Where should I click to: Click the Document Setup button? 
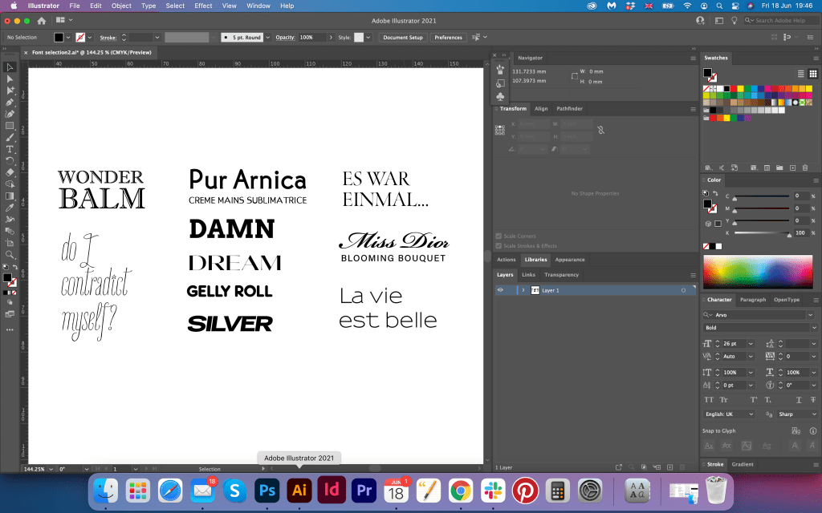pyautogui.click(x=402, y=38)
